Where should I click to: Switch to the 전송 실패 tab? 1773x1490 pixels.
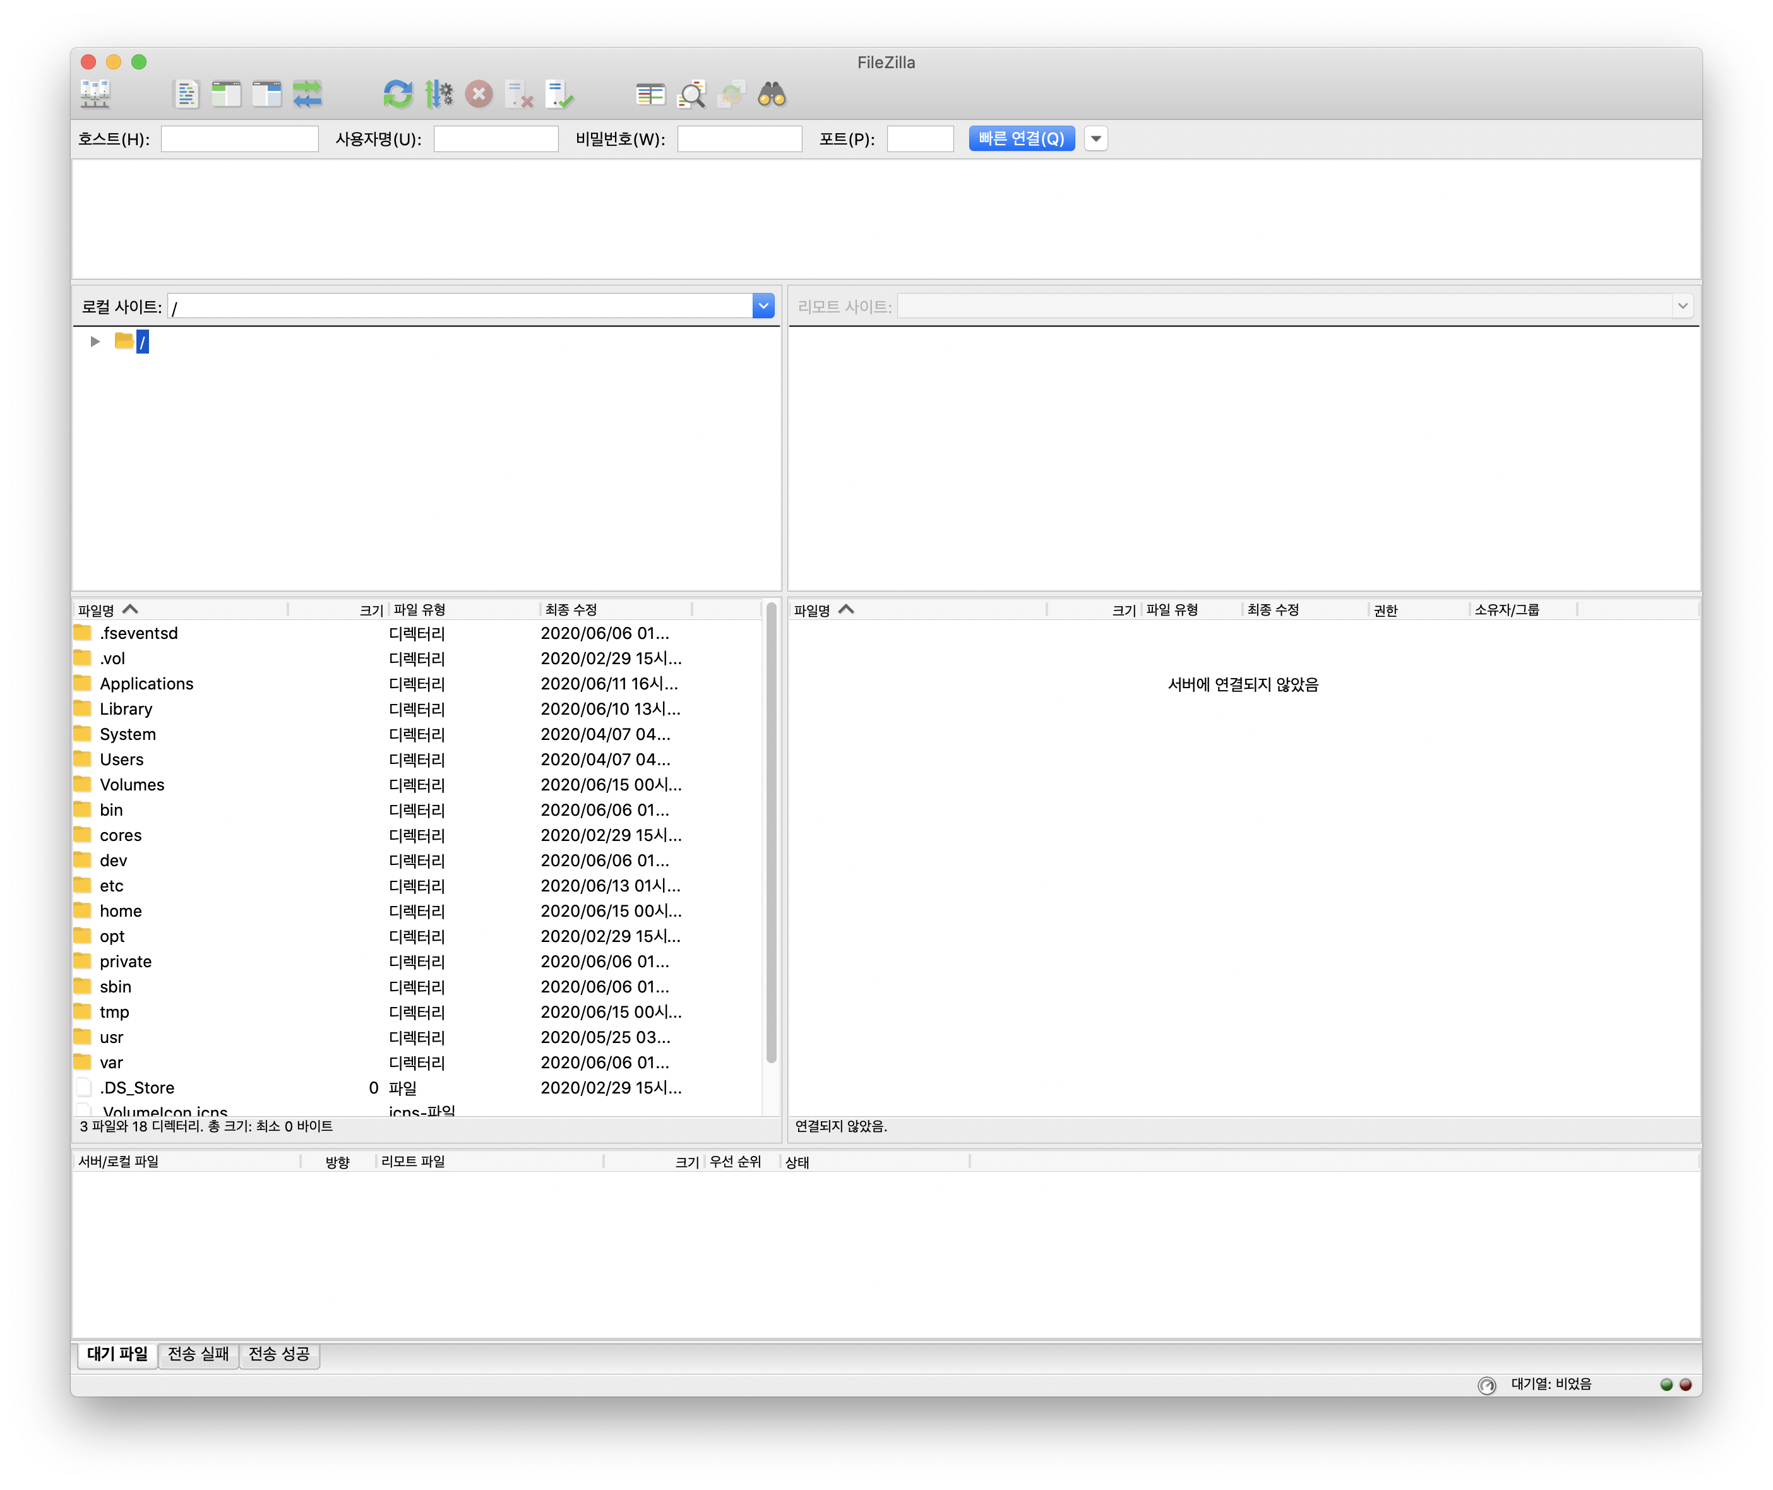(198, 1354)
